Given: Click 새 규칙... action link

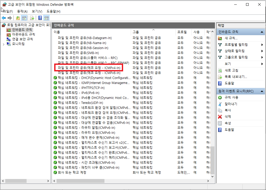Looking at the screenshot, I should click(x=231, y=38).
